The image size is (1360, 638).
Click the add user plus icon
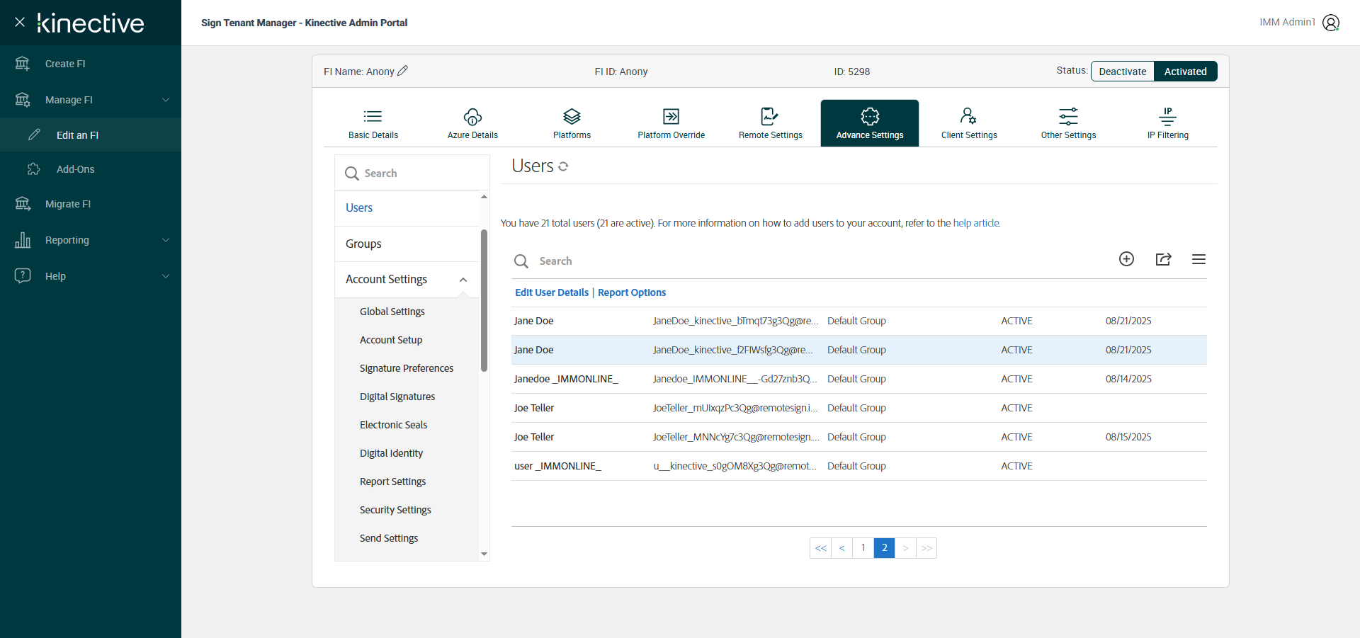(1126, 259)
